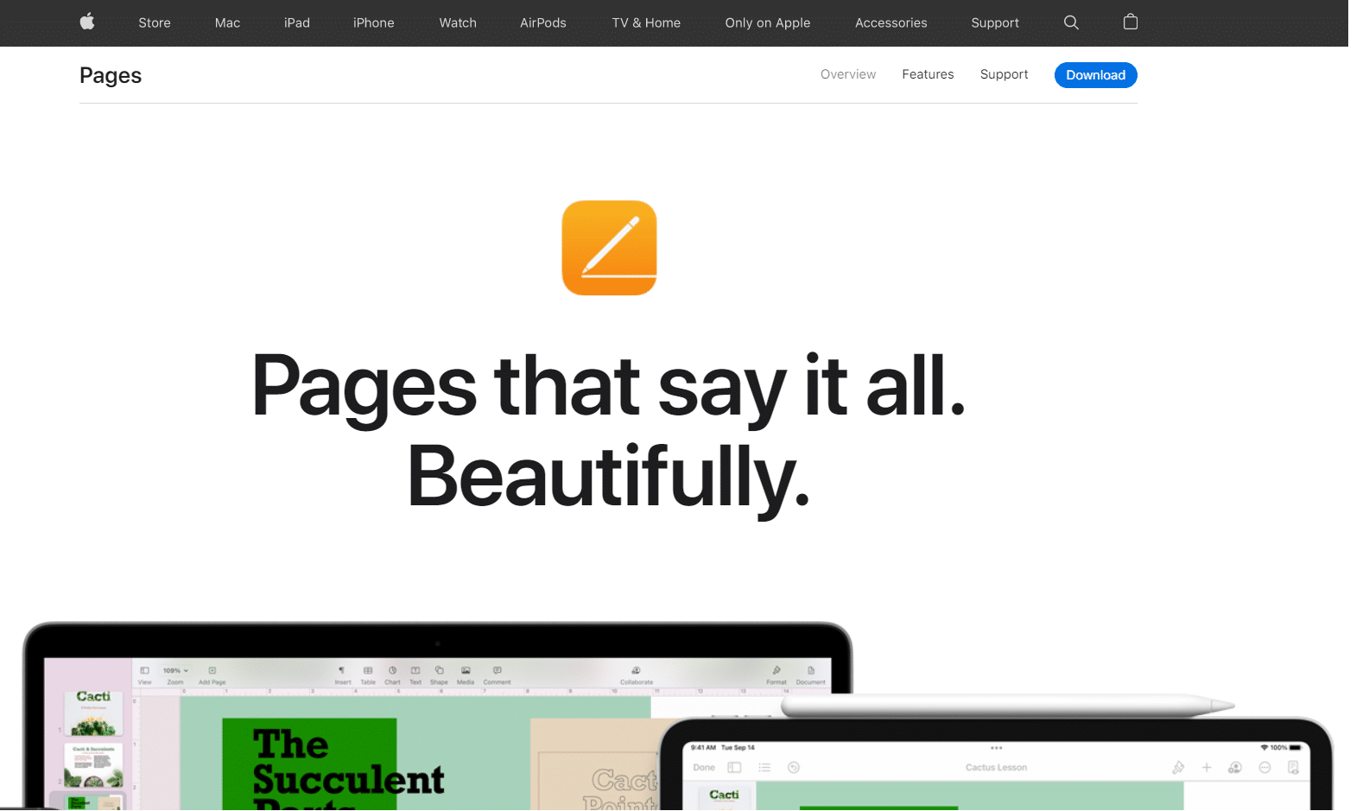Click the three-dot multitasking control on iPad
This screenshot has width=1369, height=811.
point(996,748)
